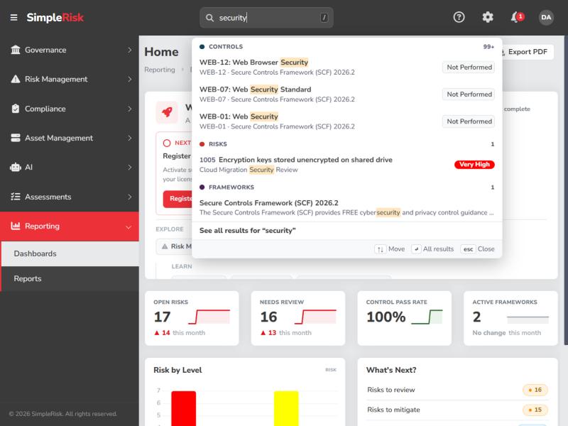
Task: Collapse the Reporting menu chevron
Action: (129, 226)
